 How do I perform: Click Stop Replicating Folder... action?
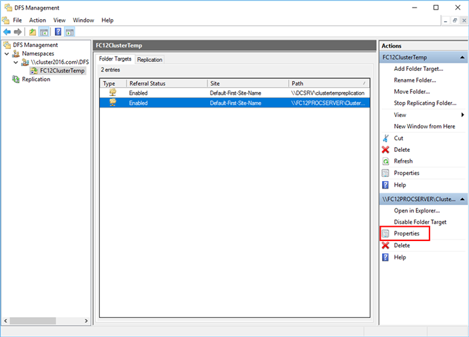point(425,103)
